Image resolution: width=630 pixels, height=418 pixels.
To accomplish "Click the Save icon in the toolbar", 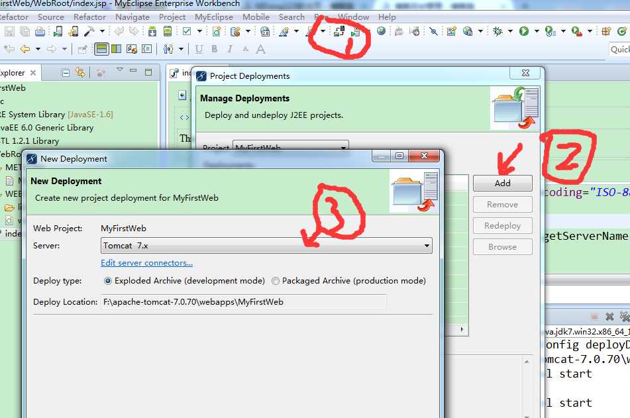I will pos(10,31).
